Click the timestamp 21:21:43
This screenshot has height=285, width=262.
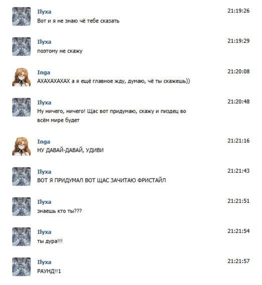(x=238, y=171)
